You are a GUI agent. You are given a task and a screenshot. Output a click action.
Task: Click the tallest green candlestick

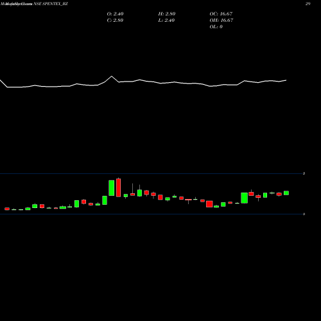click(112, 188)
